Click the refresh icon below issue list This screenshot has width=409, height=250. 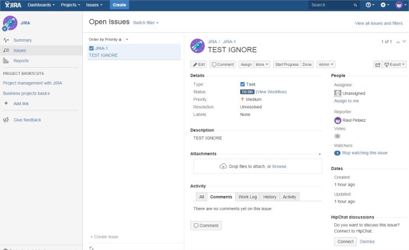pyautogui.click(x=91, y=247)
